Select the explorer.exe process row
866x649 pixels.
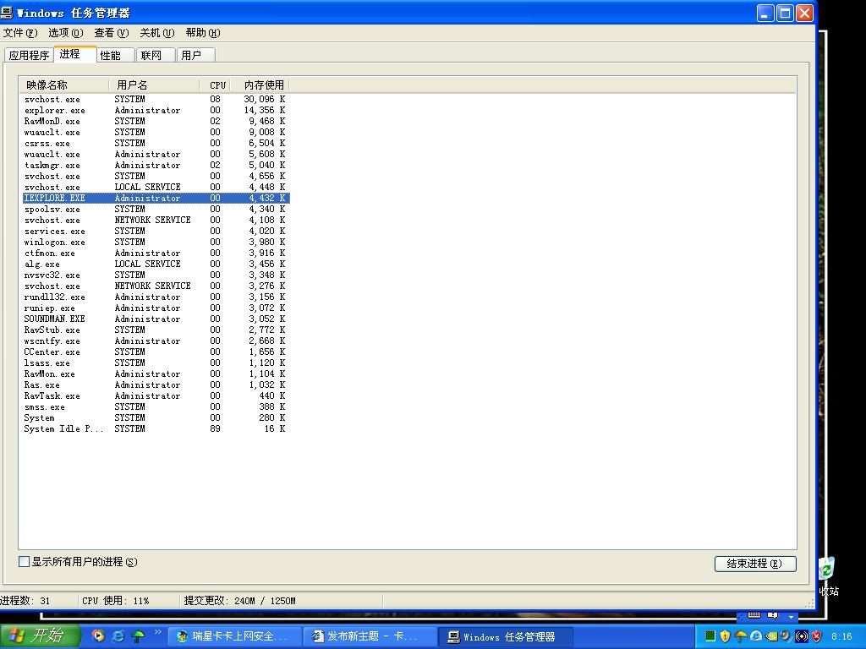[156, 111]
